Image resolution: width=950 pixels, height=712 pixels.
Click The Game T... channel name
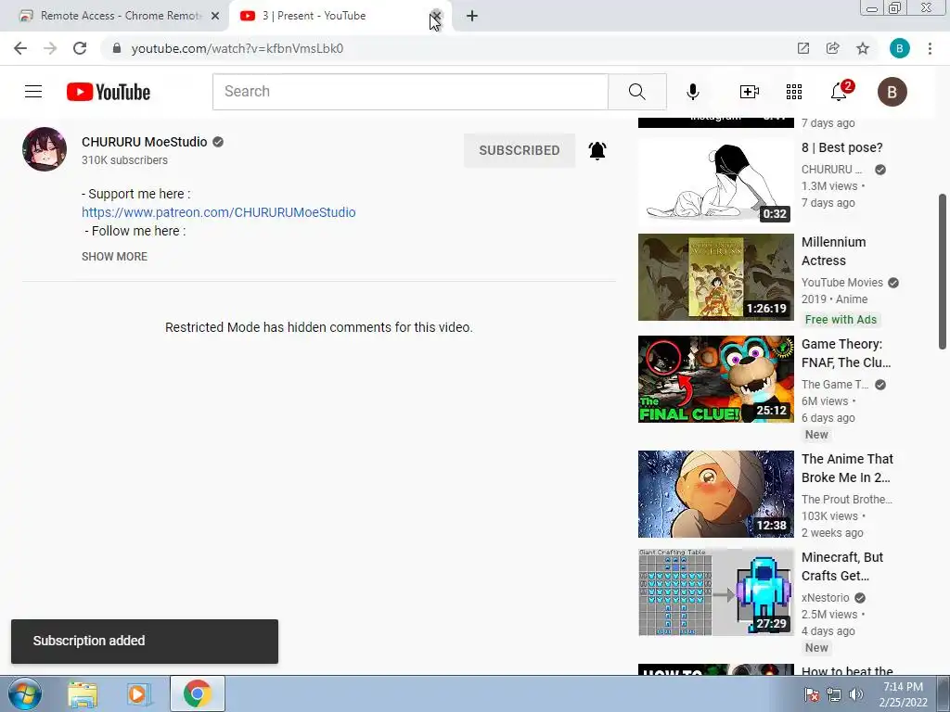pos(835,385)
